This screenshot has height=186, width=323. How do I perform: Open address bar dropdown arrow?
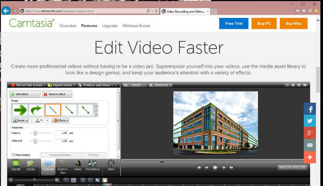pos(152,11)
